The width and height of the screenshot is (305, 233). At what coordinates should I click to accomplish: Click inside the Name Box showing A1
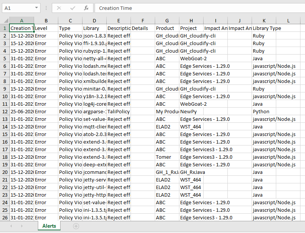17,8
